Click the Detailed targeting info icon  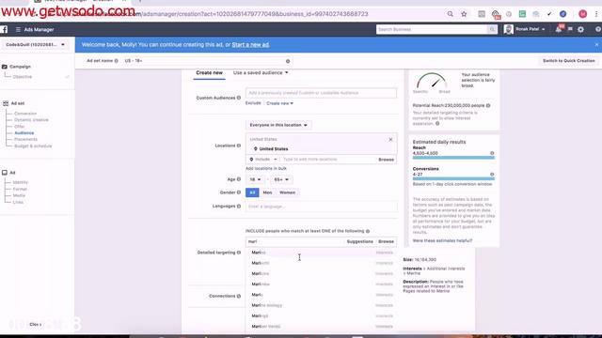tap(239, 253)
